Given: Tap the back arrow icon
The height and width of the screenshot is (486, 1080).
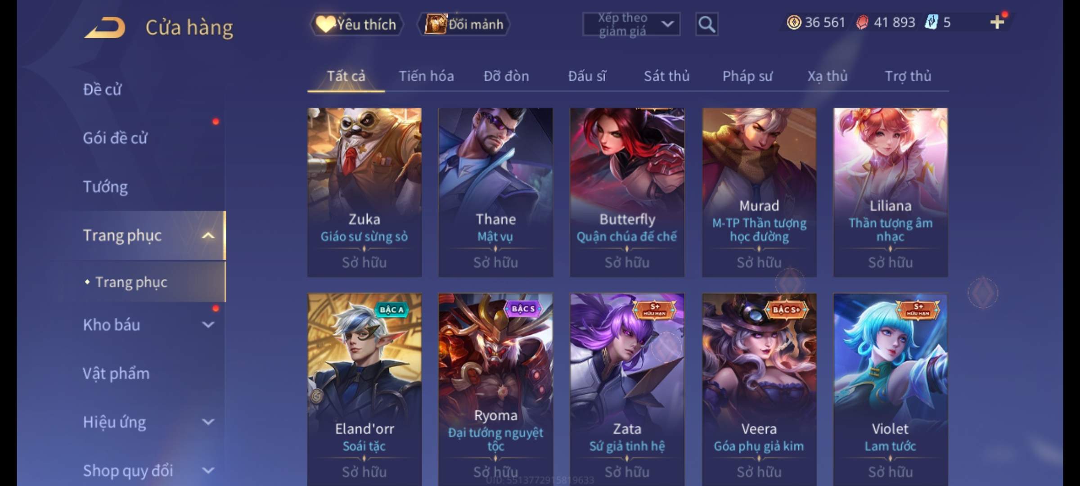Looking at the screenshot, I should coord(104,27).
